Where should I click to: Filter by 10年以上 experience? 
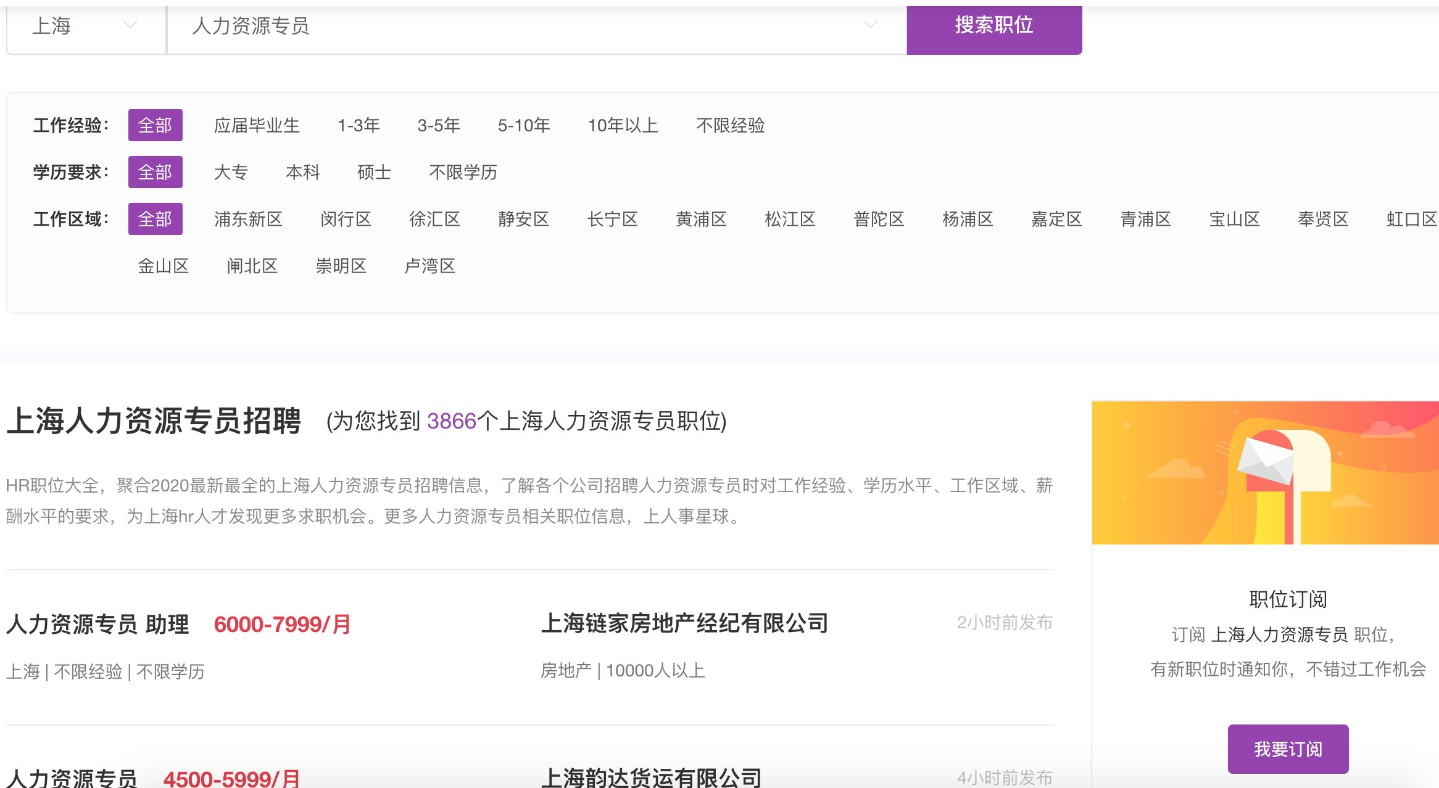click(x=623, y=125)
